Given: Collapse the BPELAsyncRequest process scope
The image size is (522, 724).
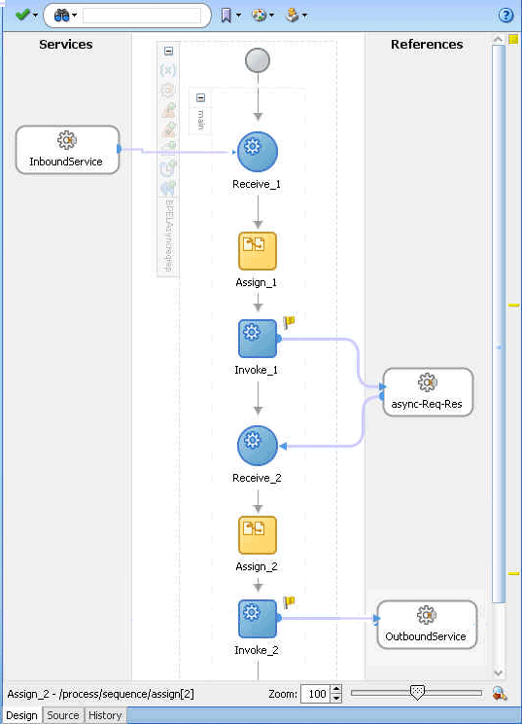Looking at the screenshot, I should click(x=169, y=52).
